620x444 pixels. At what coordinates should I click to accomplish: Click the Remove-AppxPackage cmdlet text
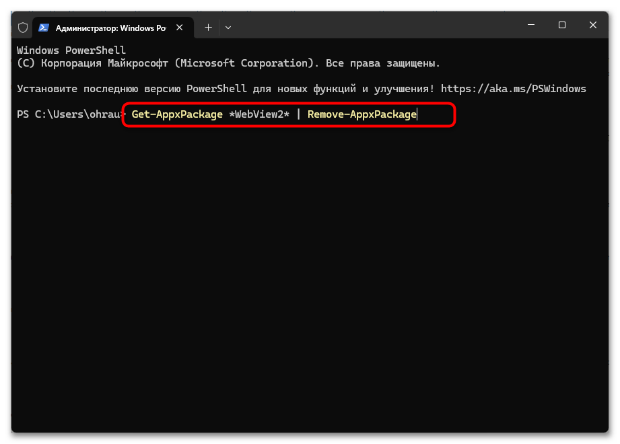point(361,114)
